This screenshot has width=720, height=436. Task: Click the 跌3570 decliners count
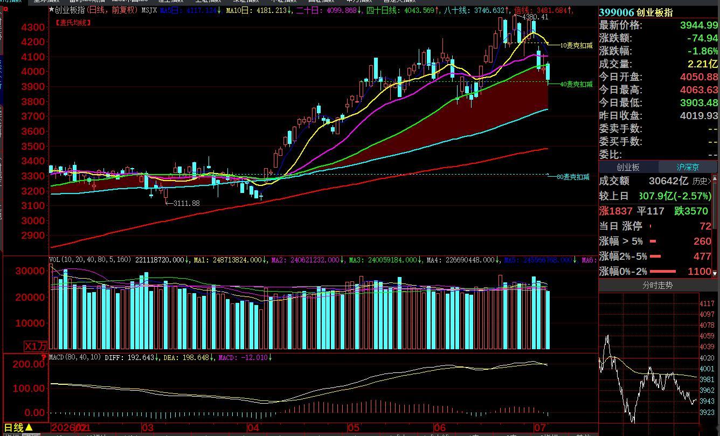690,211
